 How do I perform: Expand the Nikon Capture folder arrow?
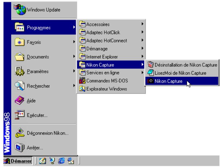click(142, 64)
